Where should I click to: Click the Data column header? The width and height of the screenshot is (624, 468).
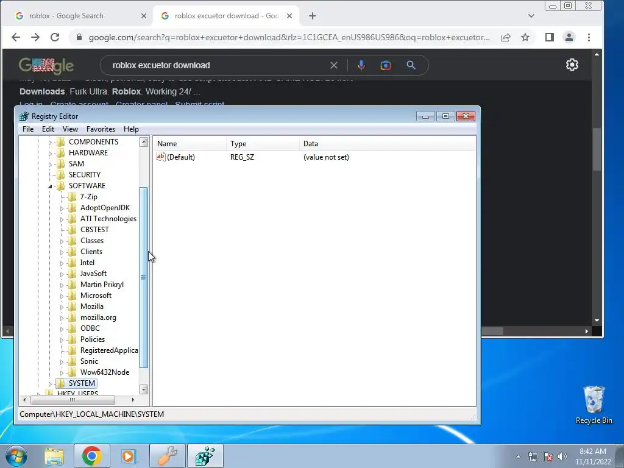click(x=387, y=144)
